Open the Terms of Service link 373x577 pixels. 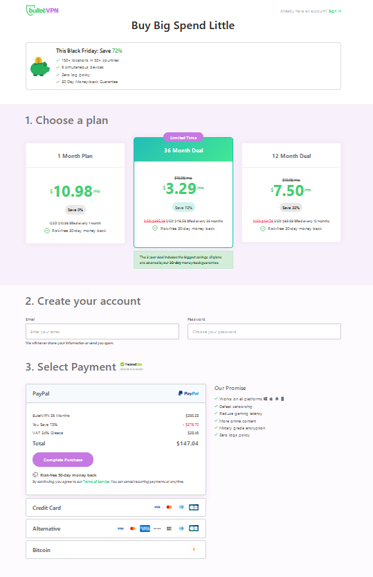96,481
